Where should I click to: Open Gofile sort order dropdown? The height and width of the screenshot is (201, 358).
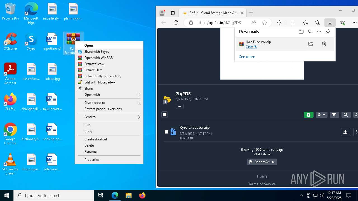tap(321, 115)
